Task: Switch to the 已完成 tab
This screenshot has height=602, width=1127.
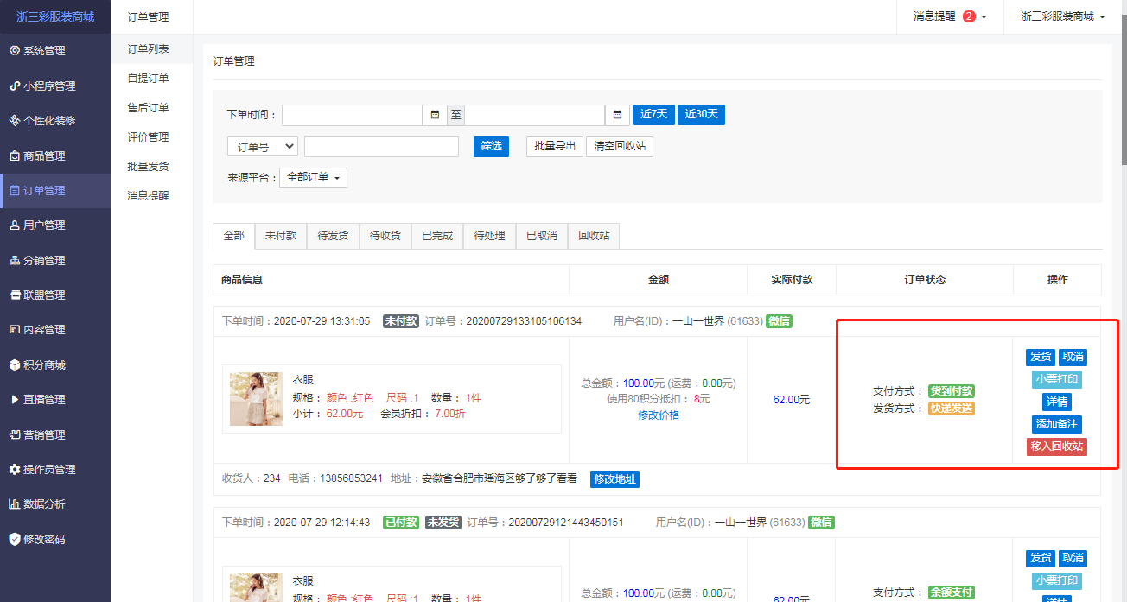Action: tap(437, 236)
